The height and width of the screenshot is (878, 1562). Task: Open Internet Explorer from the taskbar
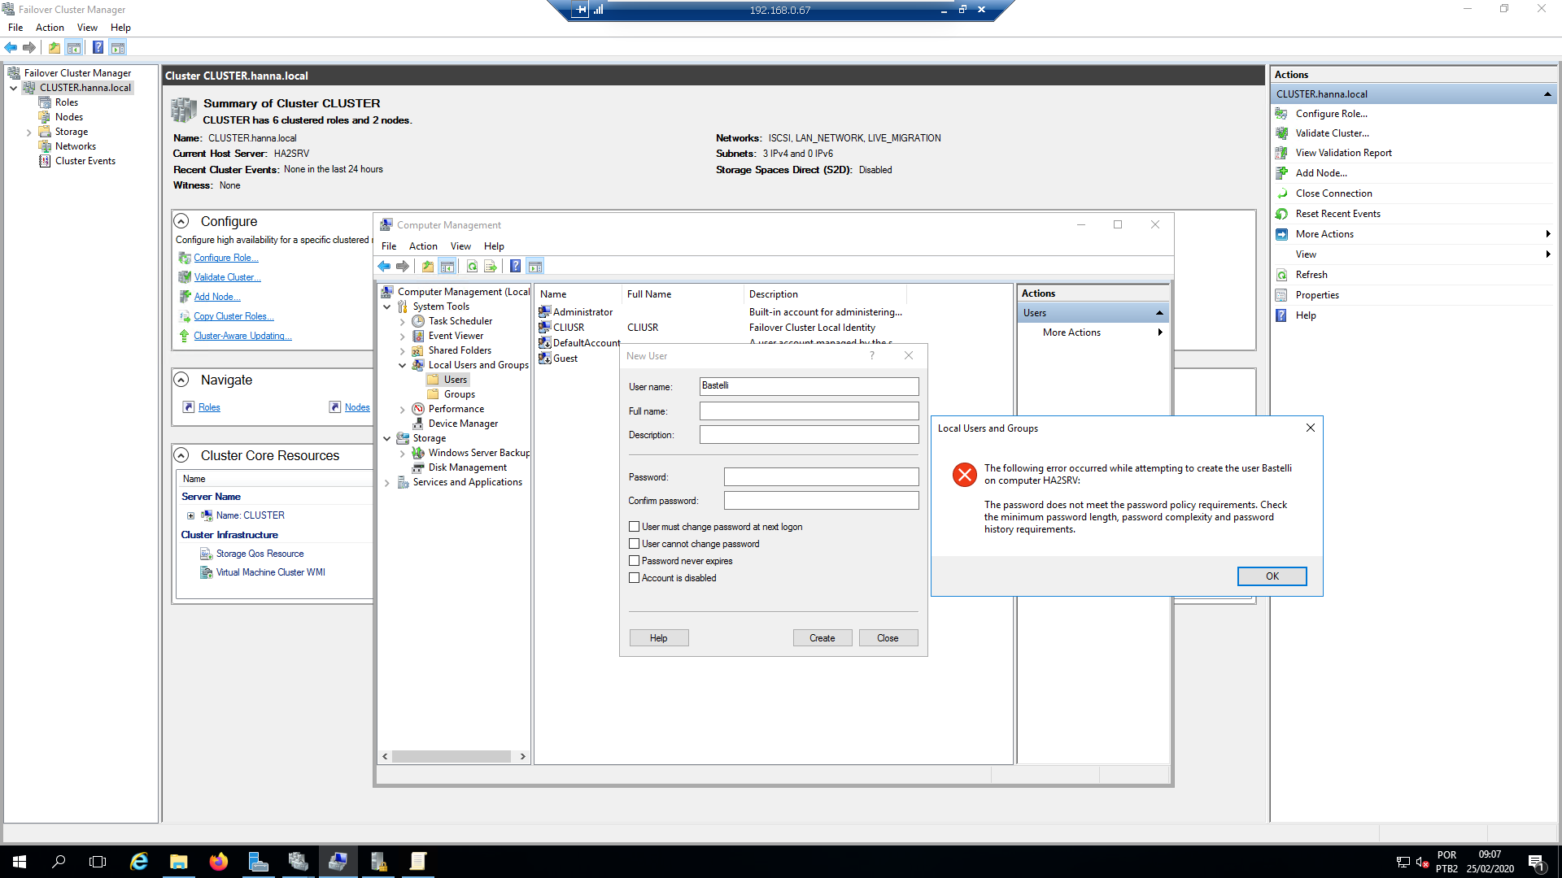(x=139, y=862)
